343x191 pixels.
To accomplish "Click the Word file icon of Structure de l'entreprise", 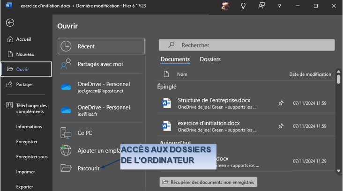I will 166,103.
